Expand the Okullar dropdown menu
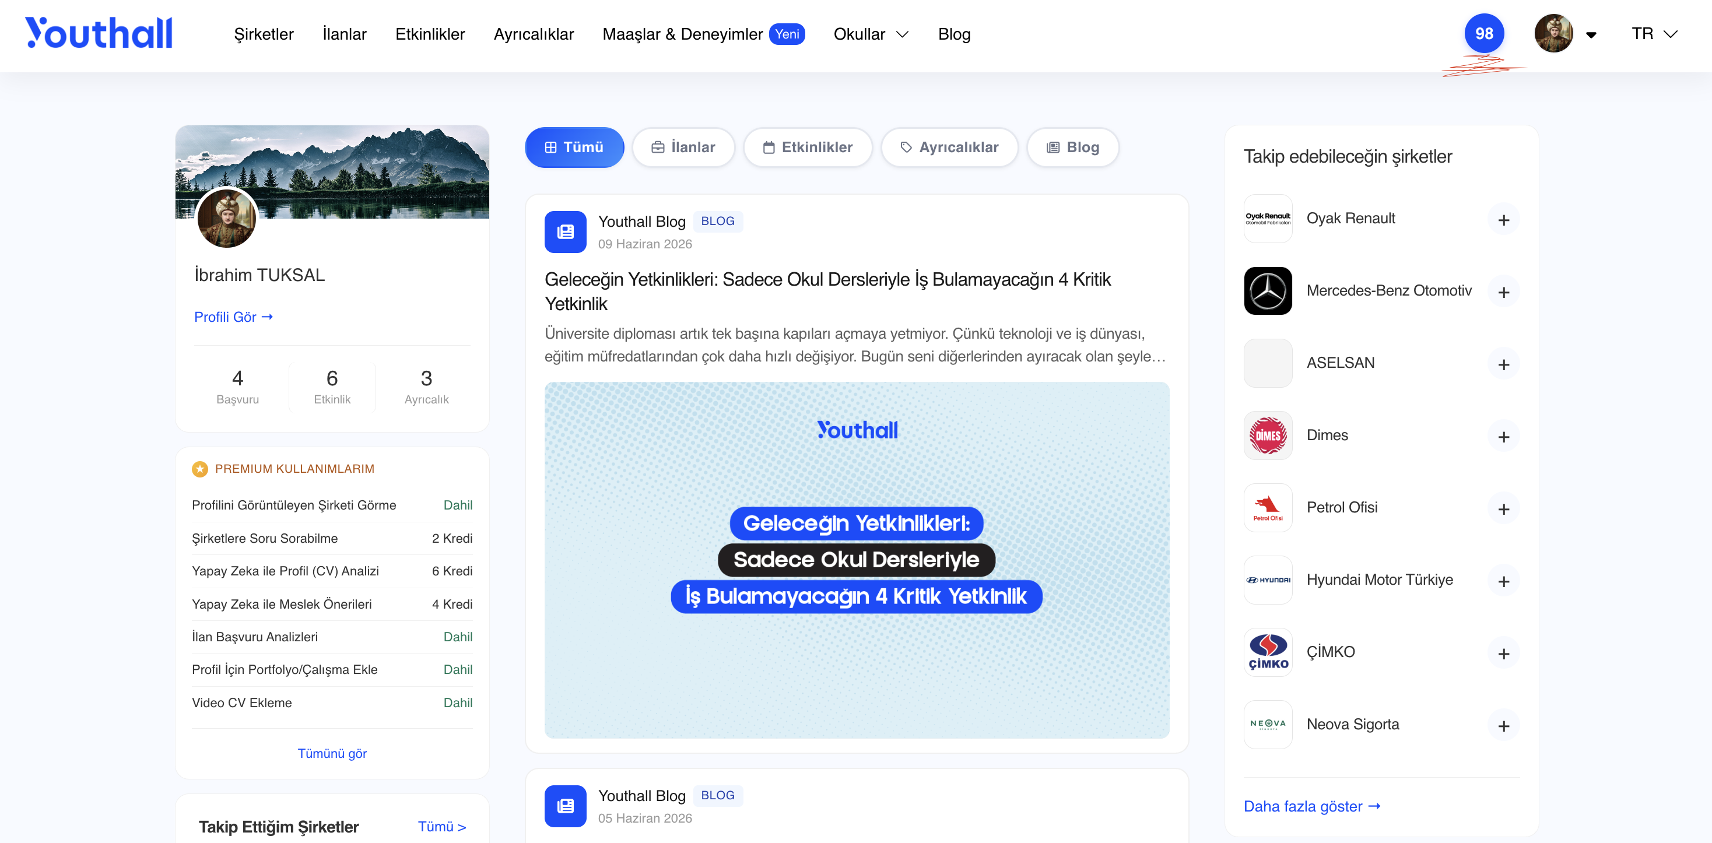This screenshot has width=1712, height=843. [x=871, y=34]
